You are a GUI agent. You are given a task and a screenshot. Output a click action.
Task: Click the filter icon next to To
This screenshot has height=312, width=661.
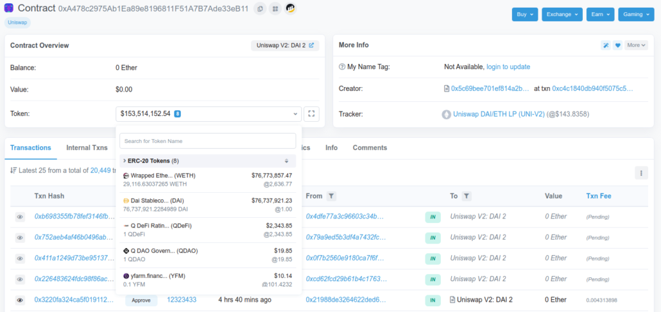467,196
